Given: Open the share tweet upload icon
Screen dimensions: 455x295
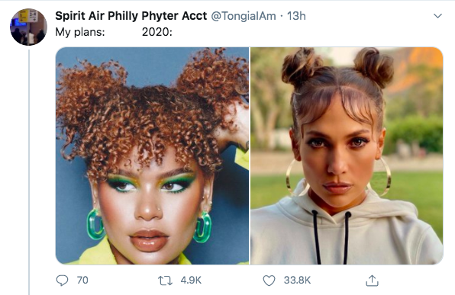Looking at the screenshot, I should [372, 281].
